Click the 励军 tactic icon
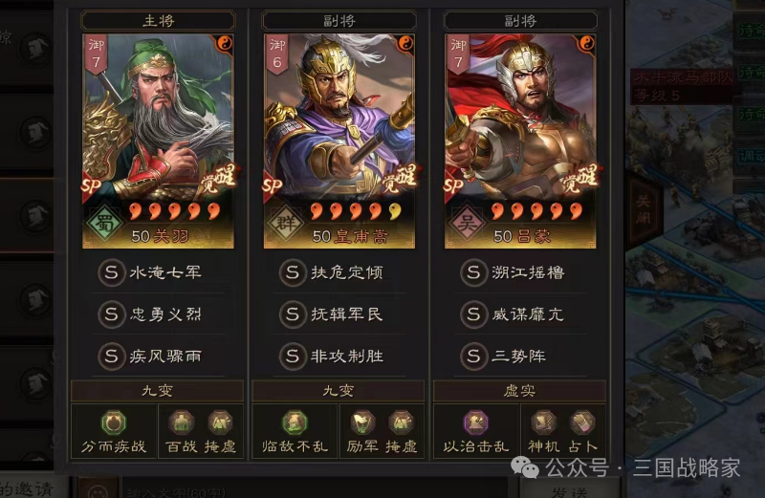This screenshot has width=765, height=498. (x=362, y=422)
